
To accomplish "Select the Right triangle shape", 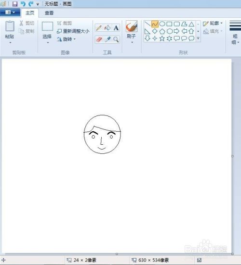I will (147, 31).
